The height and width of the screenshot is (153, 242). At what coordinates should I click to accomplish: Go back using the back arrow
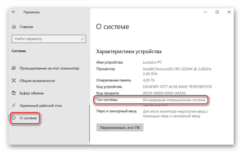14,12
